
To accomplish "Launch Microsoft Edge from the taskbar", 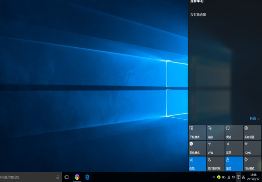I will (x=87, y=177).
